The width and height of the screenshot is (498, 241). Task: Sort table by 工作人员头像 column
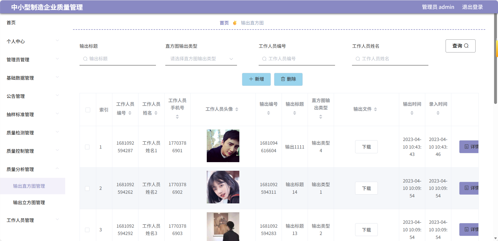[x=237, y=109]
